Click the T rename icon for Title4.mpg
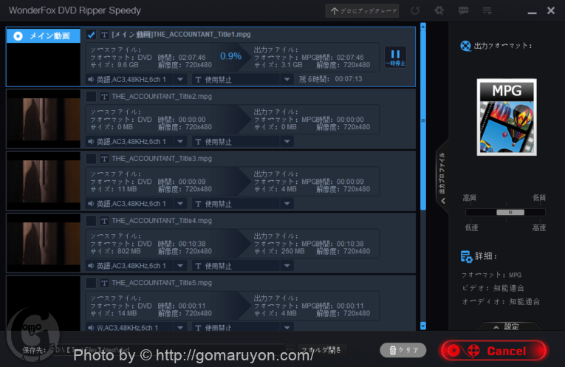 coord(104,221)
